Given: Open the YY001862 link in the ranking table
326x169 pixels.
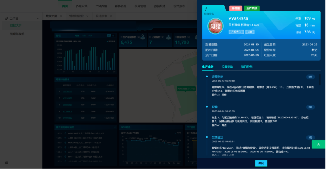Looking at the screenshot, I should [x=67, y=118].
